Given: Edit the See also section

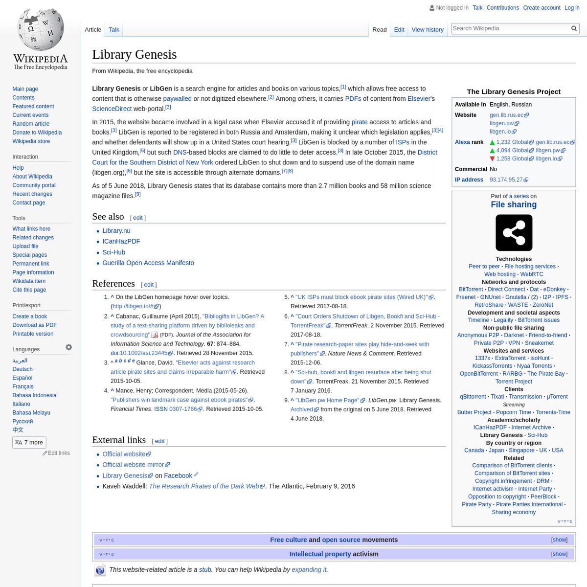Looking at the screenshot, I should click(x=138, y=218).
